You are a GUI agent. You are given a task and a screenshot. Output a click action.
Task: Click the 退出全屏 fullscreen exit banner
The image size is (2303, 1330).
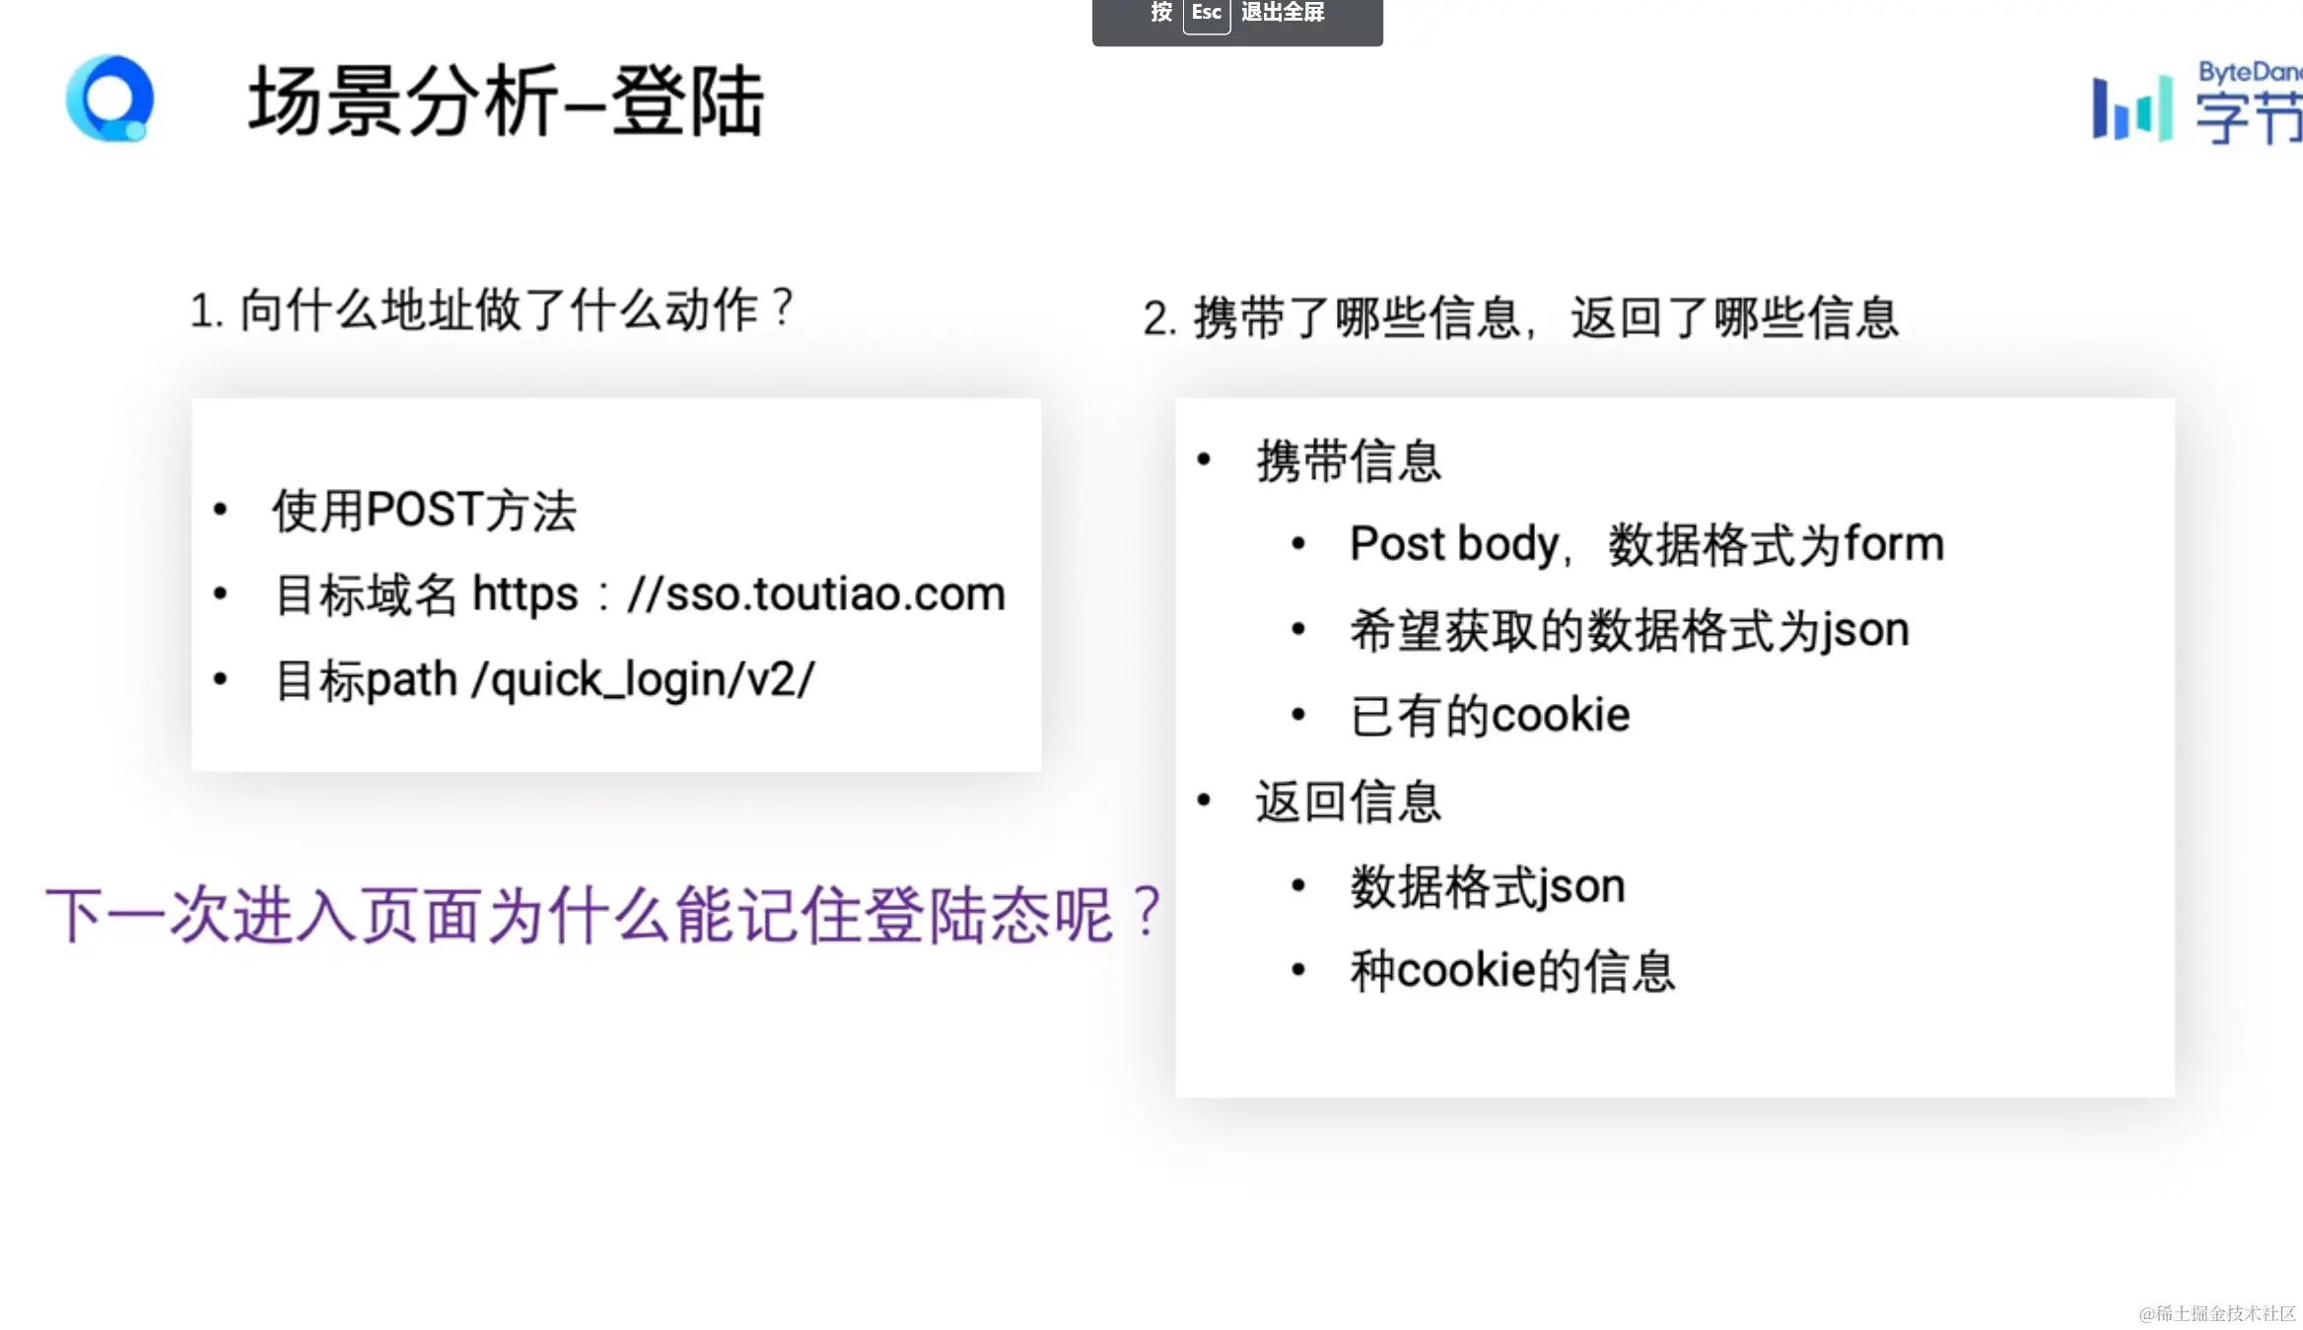(x=1282, y=14)
